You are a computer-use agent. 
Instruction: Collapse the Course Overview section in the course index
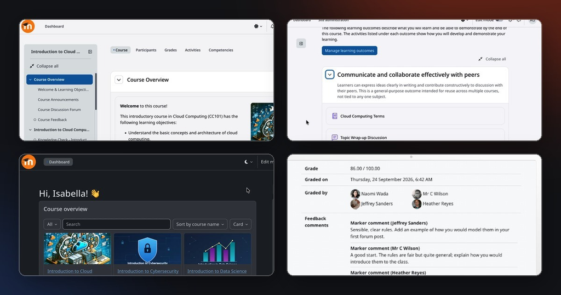point(31,80)
